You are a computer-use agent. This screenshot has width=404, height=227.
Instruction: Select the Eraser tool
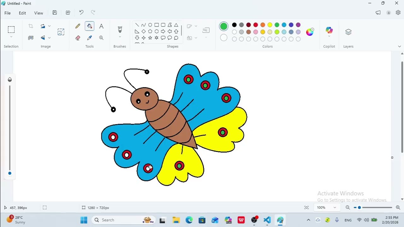[x=78, y=38]
